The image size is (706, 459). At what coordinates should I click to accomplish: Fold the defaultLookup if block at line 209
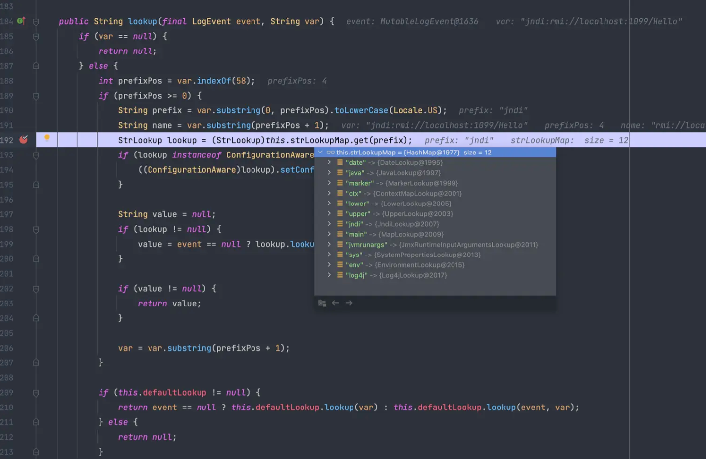[36, 393]
